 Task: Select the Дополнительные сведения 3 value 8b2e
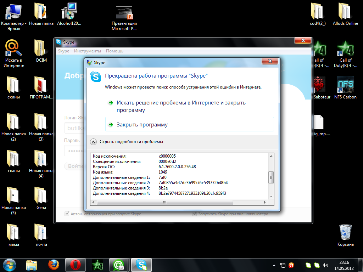click(x=163, y=188)
